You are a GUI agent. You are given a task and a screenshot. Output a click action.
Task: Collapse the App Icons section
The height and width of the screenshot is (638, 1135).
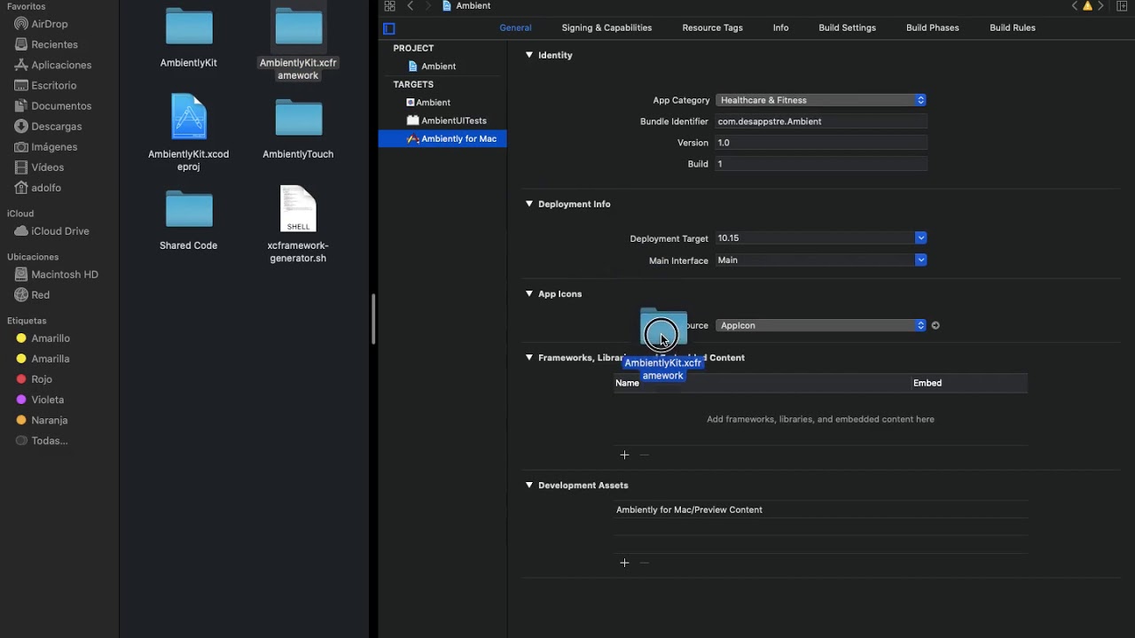point(529,293)
